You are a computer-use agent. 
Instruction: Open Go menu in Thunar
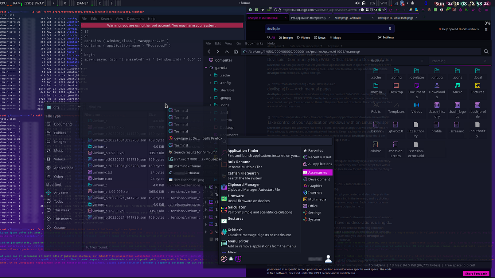(239, 43)
